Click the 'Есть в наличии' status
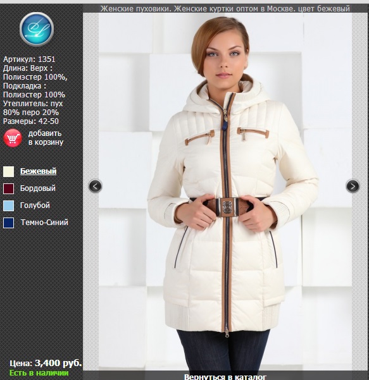The width and height of the screenshot is (369, 380). 39,373
